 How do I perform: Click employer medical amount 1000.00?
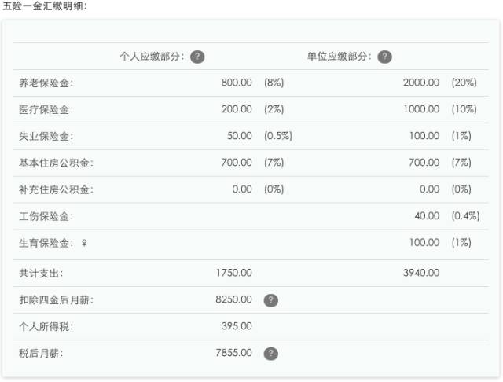[x=421, y=109]
